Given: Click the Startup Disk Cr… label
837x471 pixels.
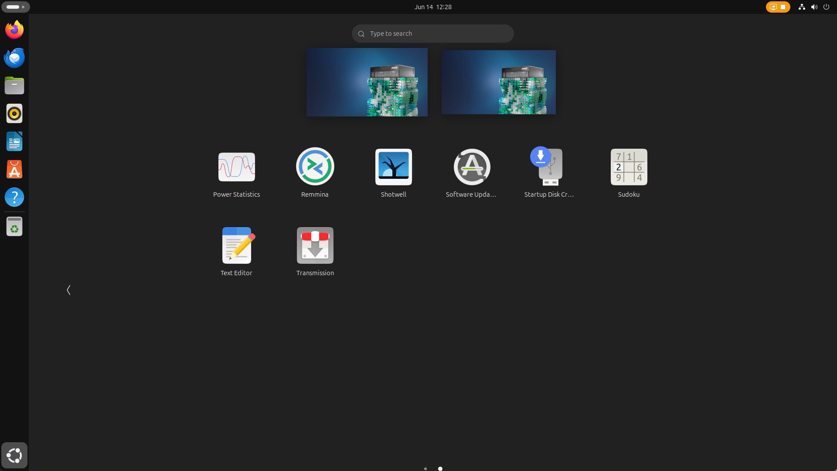Looking at the screenshot, I should click(x=549, y=195).
